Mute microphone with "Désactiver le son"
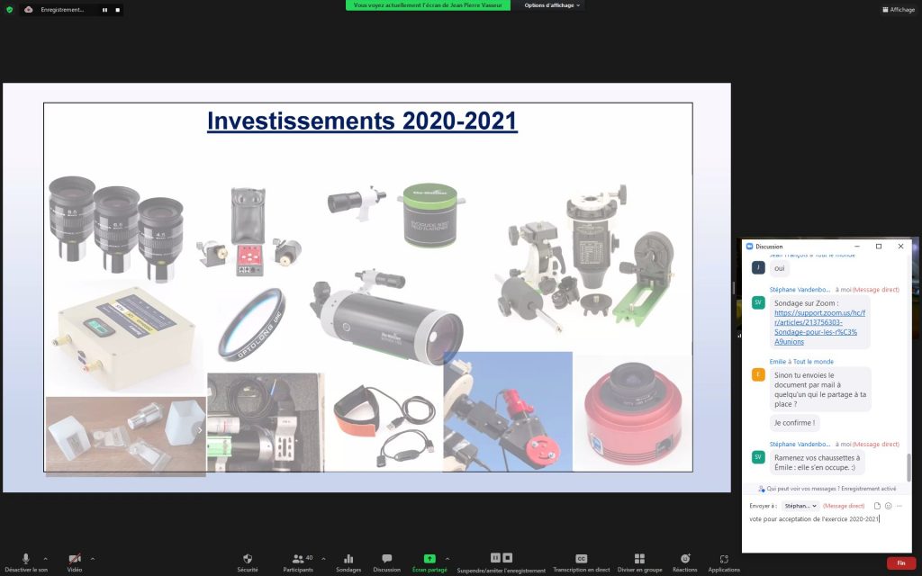 [x=26, y=562]
